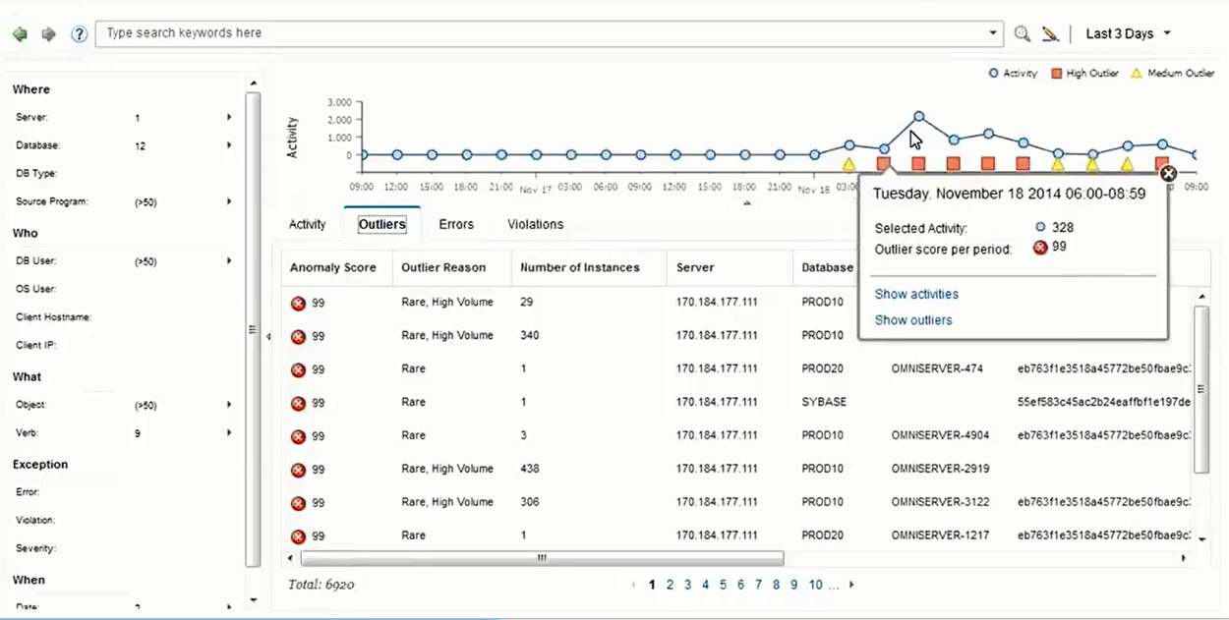Image resolution: width=1229 pixels, height=620 pixels.
Task: Expand the DB User filter arrow
Action: [x=229, y=261]
